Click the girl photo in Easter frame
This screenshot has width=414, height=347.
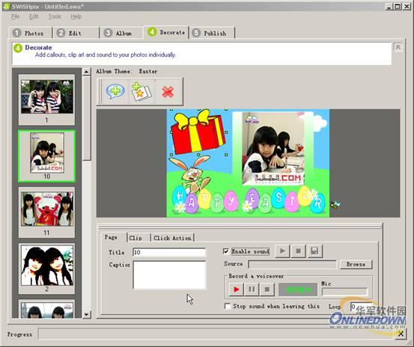coord(273,148)
